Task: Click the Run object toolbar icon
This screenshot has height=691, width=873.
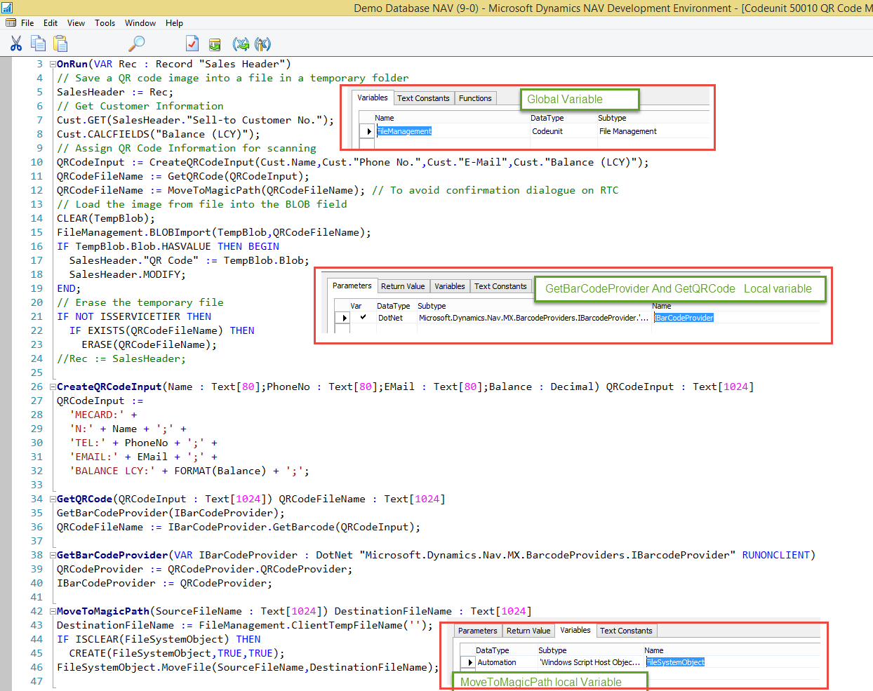Action: tap(214, 43)
